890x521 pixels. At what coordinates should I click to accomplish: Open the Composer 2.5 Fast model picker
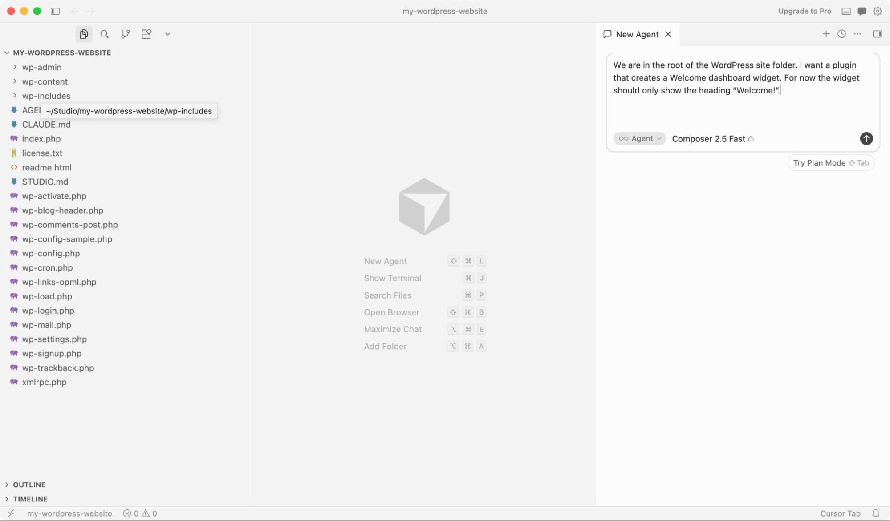pyautogui.click(x=713, y=139)
